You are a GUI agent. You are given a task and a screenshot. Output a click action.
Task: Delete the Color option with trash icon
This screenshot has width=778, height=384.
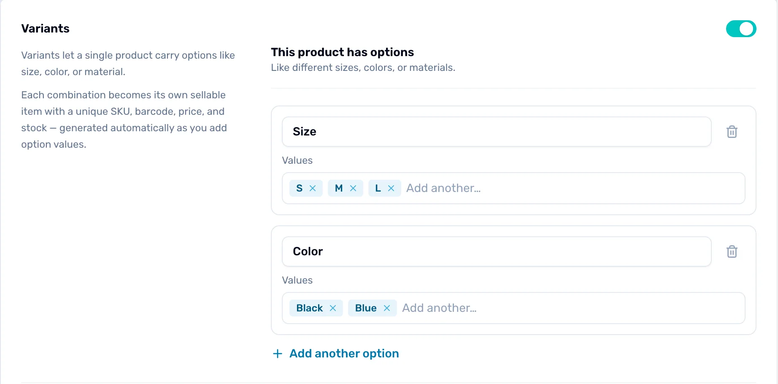pos(732,251)
